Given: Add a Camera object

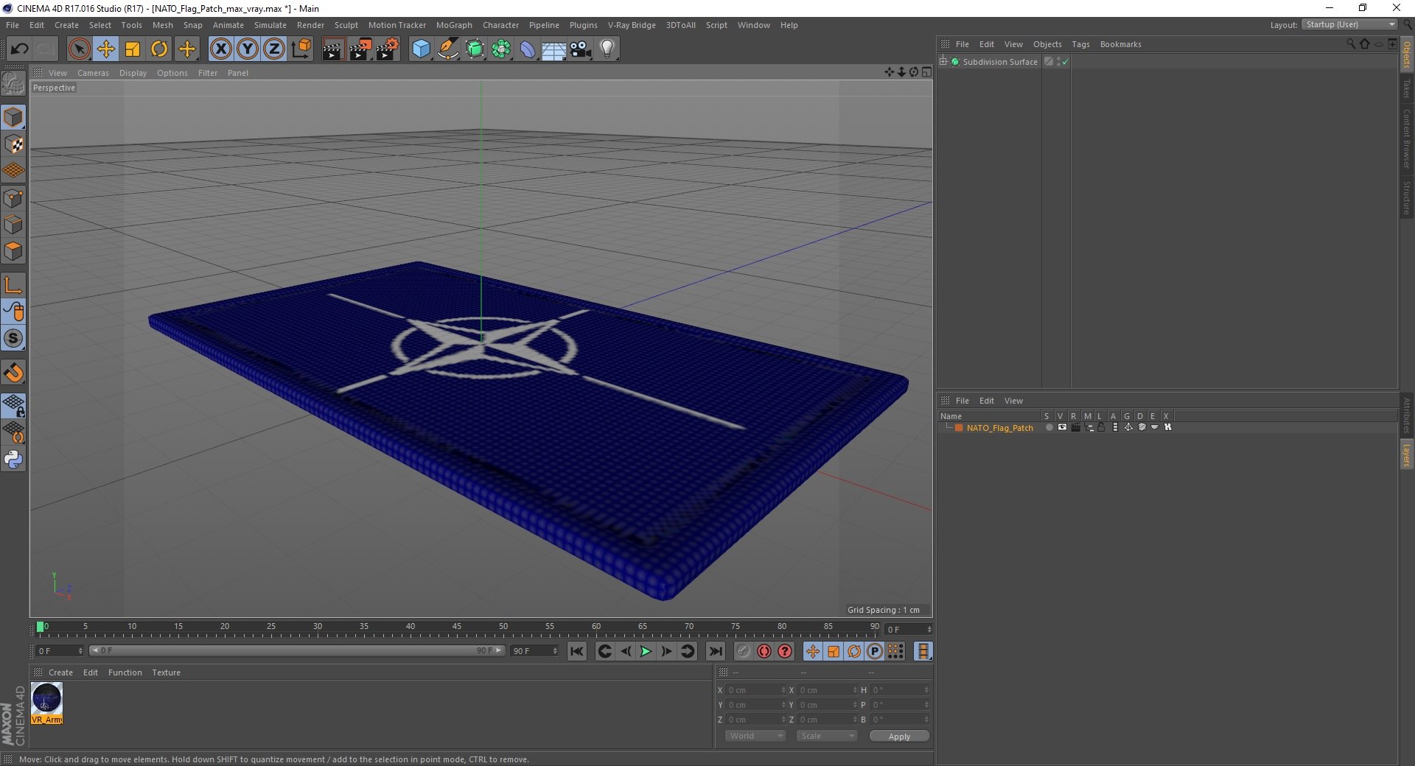Looking at the screenshot, I should 581,49.
